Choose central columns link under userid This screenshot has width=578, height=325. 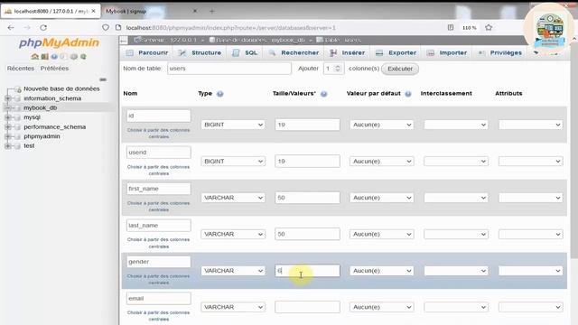pos(159,170)
